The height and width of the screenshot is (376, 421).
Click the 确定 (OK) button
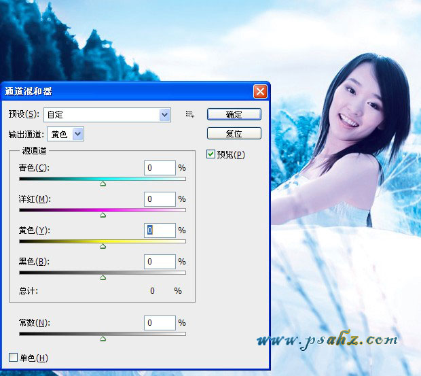234,114
